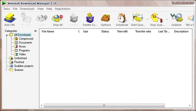Open the Help menu
The height and width of the screenshot is (111, 196).
coord(49,9)
